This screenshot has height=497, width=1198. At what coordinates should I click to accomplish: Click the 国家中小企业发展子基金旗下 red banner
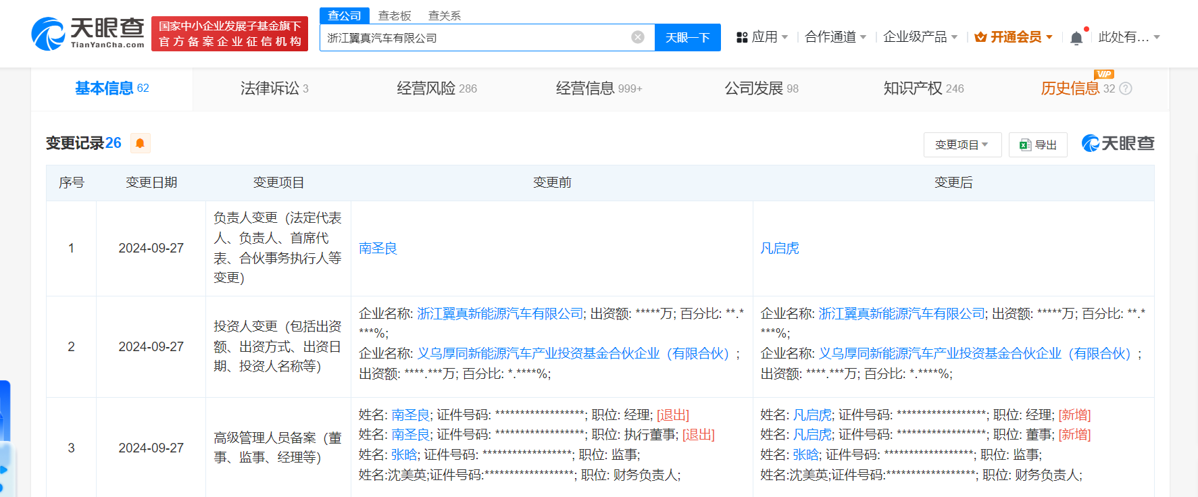(x=230, y=34)
